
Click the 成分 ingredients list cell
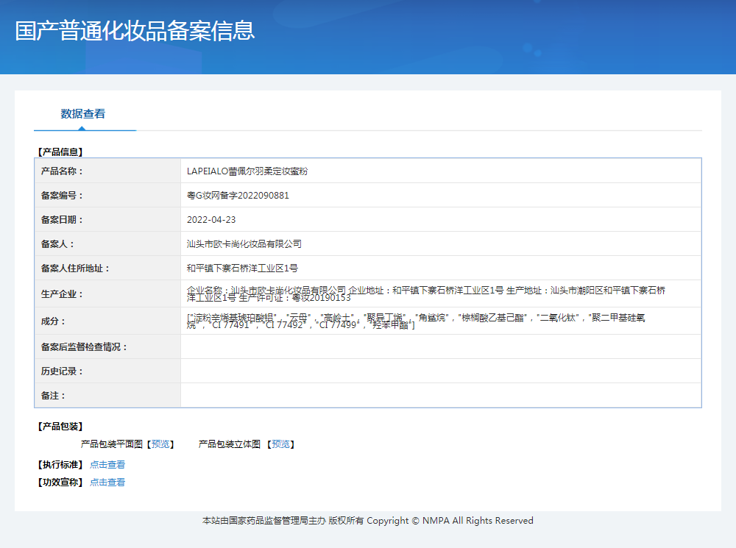pyautogui.click(x=441, y=321)
